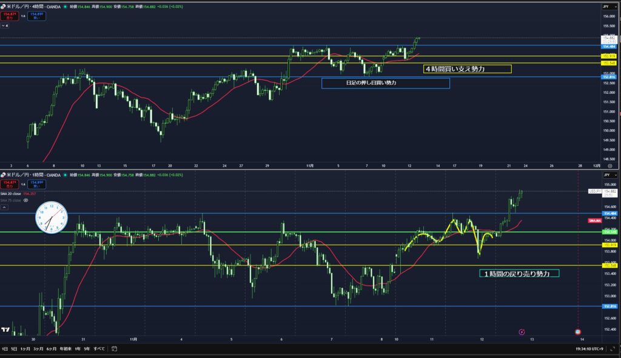The image size is (621, 358).
Task: Click the purple lightning event marker on timeline
Action: pyautogui.click(x=523, y=332)
